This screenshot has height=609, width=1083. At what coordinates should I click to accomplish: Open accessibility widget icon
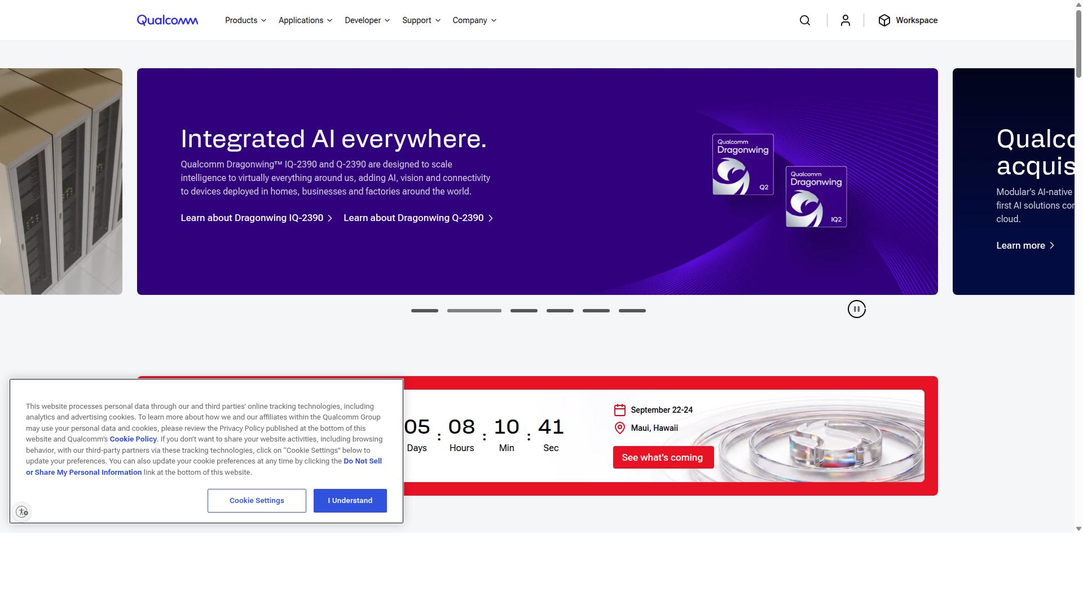(22, 512)
